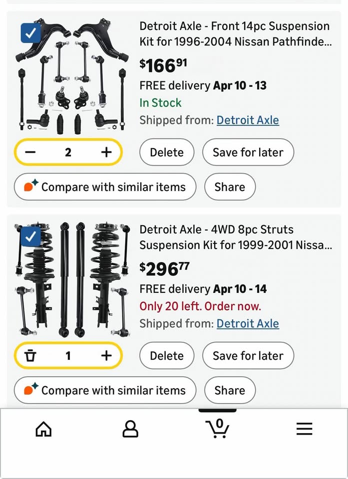Open Detroit Axle seller link for Struts kit

[x=248, y=323]
